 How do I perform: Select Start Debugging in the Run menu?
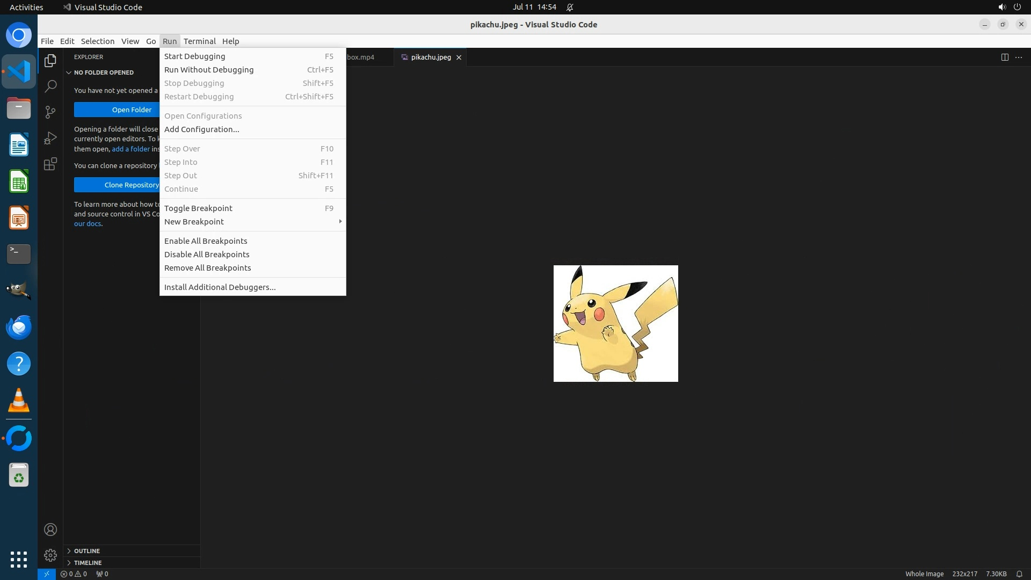(194, 56)
